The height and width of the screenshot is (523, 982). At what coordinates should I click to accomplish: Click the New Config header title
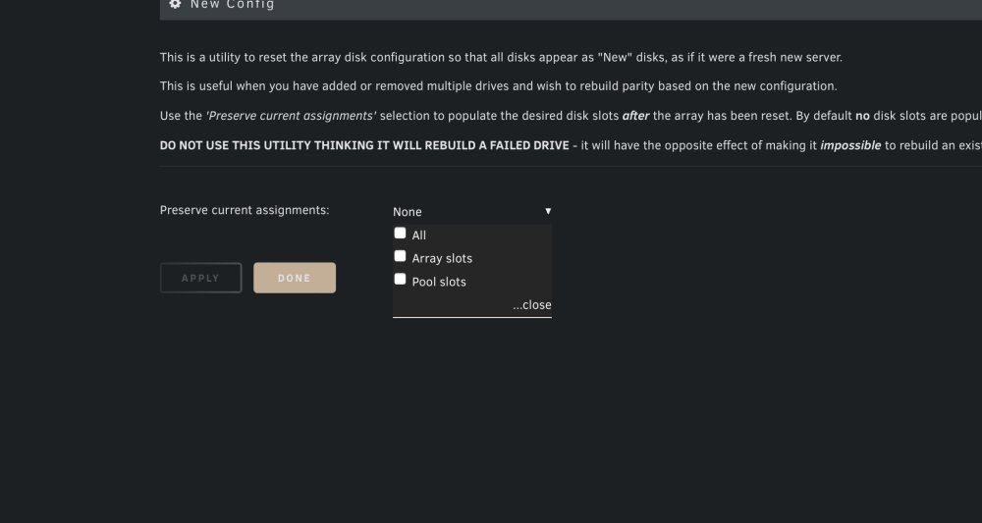tap(233, 4)
